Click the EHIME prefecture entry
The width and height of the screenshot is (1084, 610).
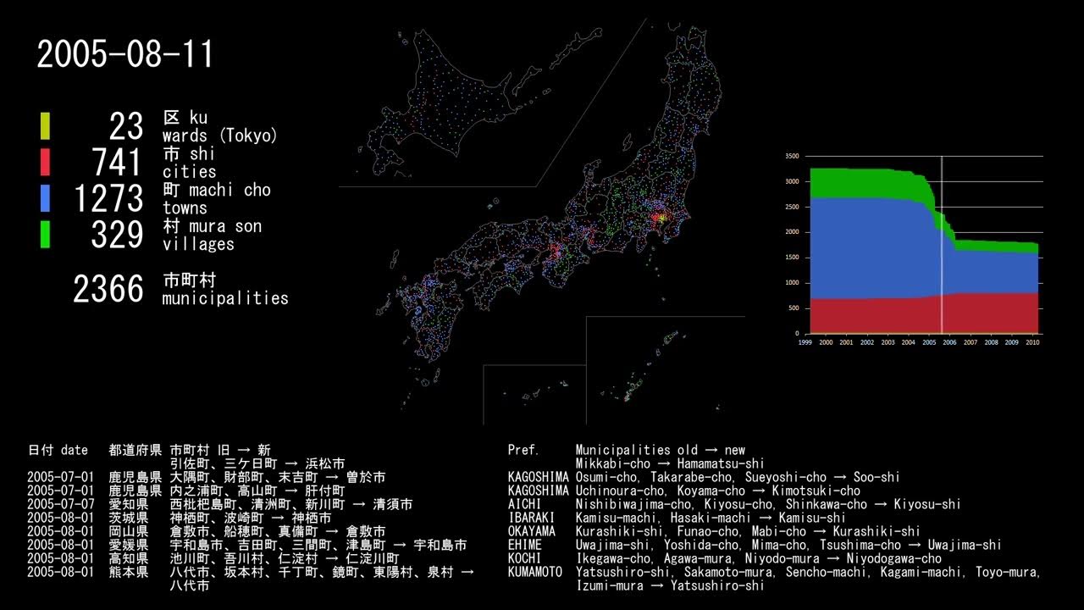tap(525, 546)
